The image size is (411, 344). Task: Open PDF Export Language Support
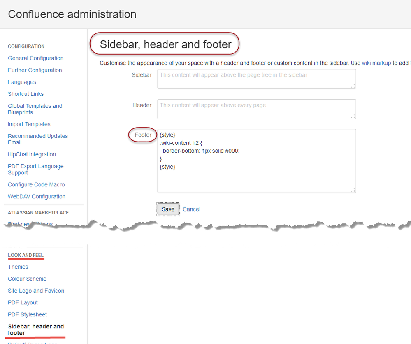pos(36,170)
